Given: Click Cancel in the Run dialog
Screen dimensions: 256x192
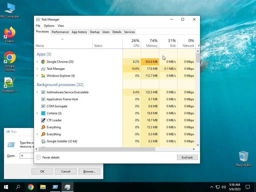Looking at the screenshot, I should tap(66, 171).
